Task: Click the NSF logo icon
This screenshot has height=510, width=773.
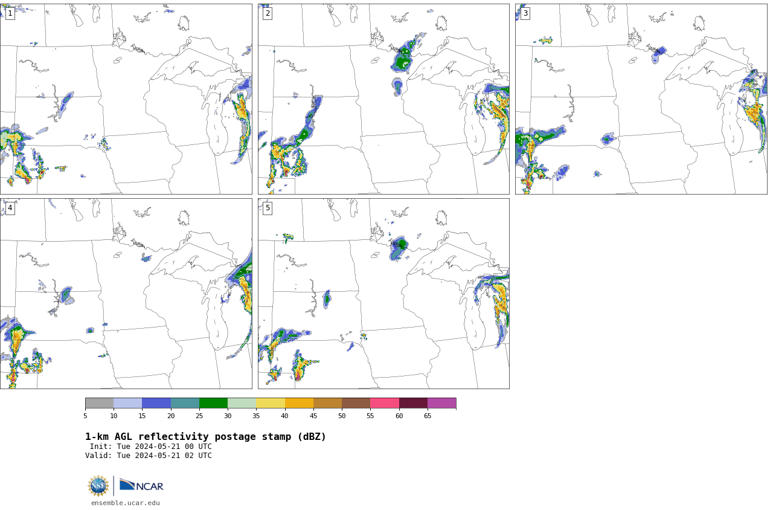Action: [98, 486]
